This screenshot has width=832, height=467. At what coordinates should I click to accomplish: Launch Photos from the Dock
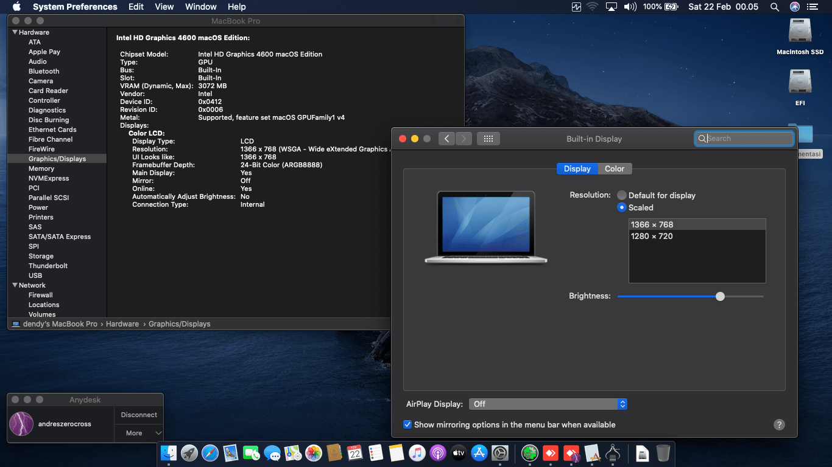point(314,452)
